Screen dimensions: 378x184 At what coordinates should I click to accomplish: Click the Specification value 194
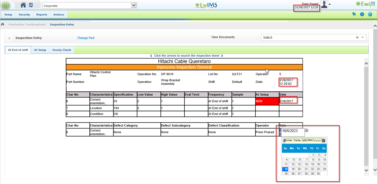click(x=125, y=108)
